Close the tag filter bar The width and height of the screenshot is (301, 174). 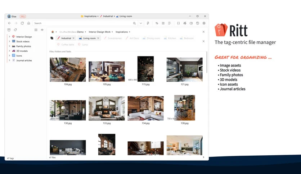tap(203, 41)
